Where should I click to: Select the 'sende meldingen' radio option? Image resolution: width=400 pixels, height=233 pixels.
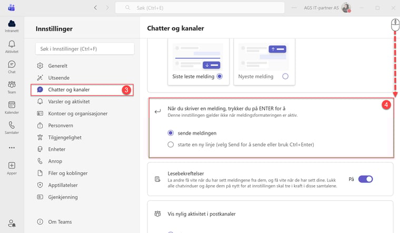click(170, 133)
